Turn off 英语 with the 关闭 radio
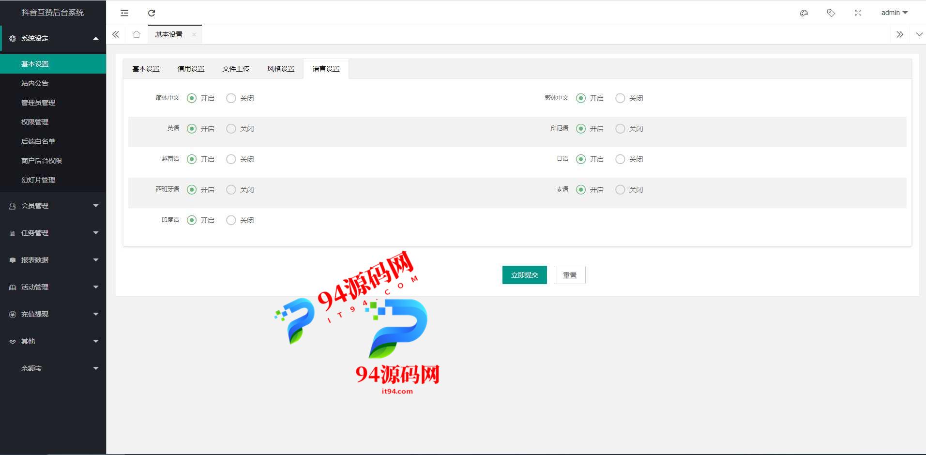This screenshot has width=926, height=455. click(x=231, y=129)
